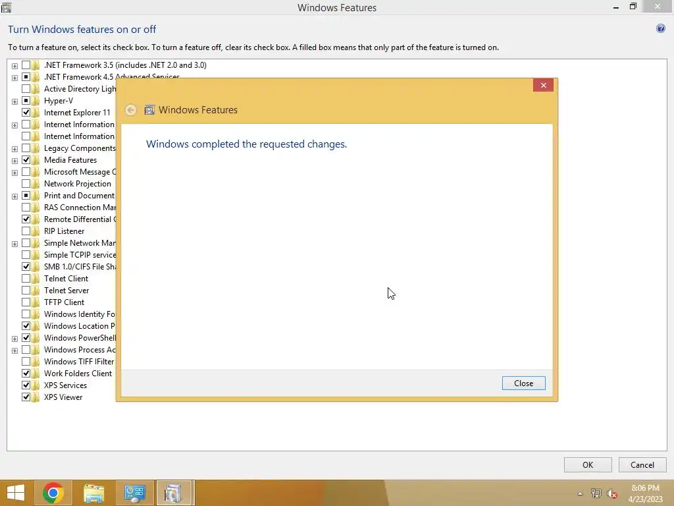Enable the .NET Framework 3.5 checkbox
This screenshot has width=674, height=506.
[26, 65]
